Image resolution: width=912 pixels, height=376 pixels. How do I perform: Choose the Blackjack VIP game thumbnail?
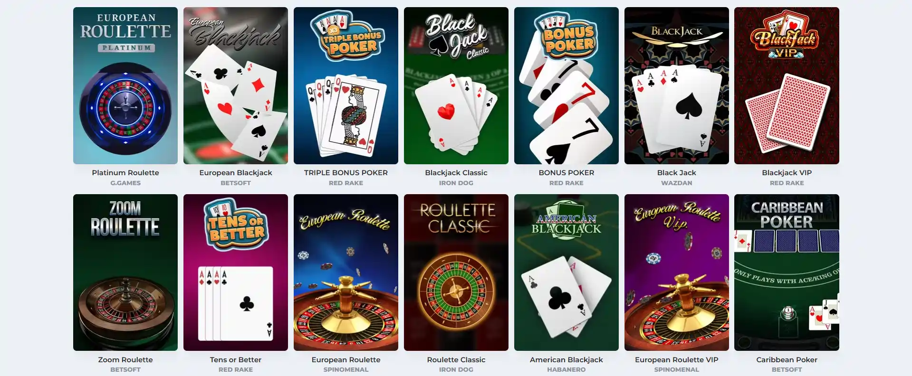(787, 85)
